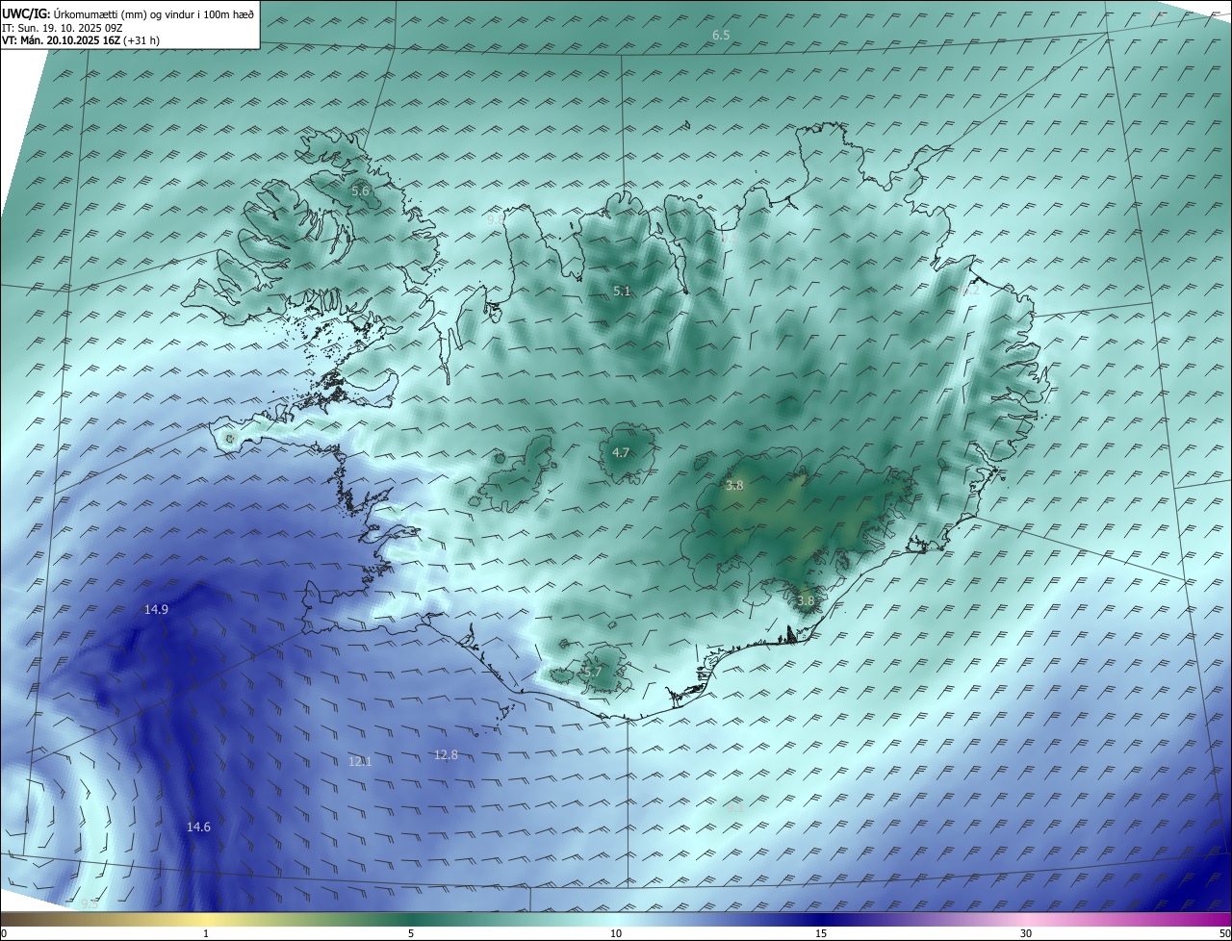
Task: Click the 5.1 value in north Iceland
Action: pyautogui.click(x=622, y=291)
